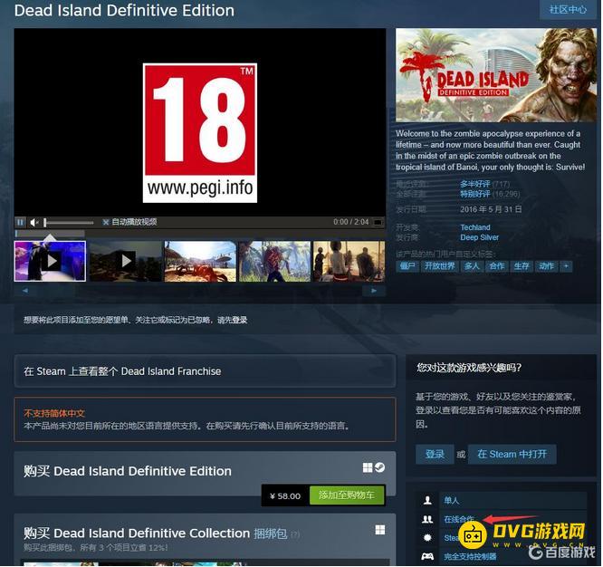The height and width of the screenshot is (567, 603).
Task: Adjust the video volume slider
Action: [69, 222]
